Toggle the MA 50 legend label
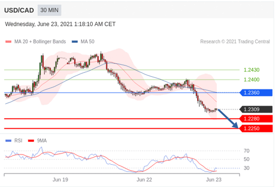Screen dimensions: 275x187 tap(87, 42)
